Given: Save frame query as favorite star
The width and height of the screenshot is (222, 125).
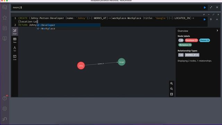Looking at the screenshot, I should point(211,19).
